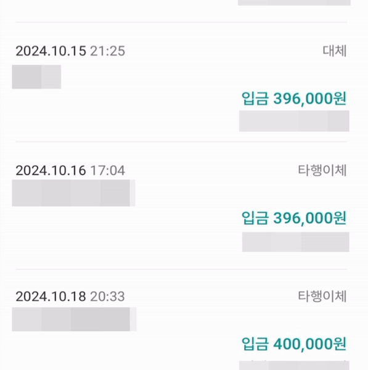This screenshot has width=368, height=370.
Task: Open 입금 396,000원 deposit from October 16
Action: (294, 218)
